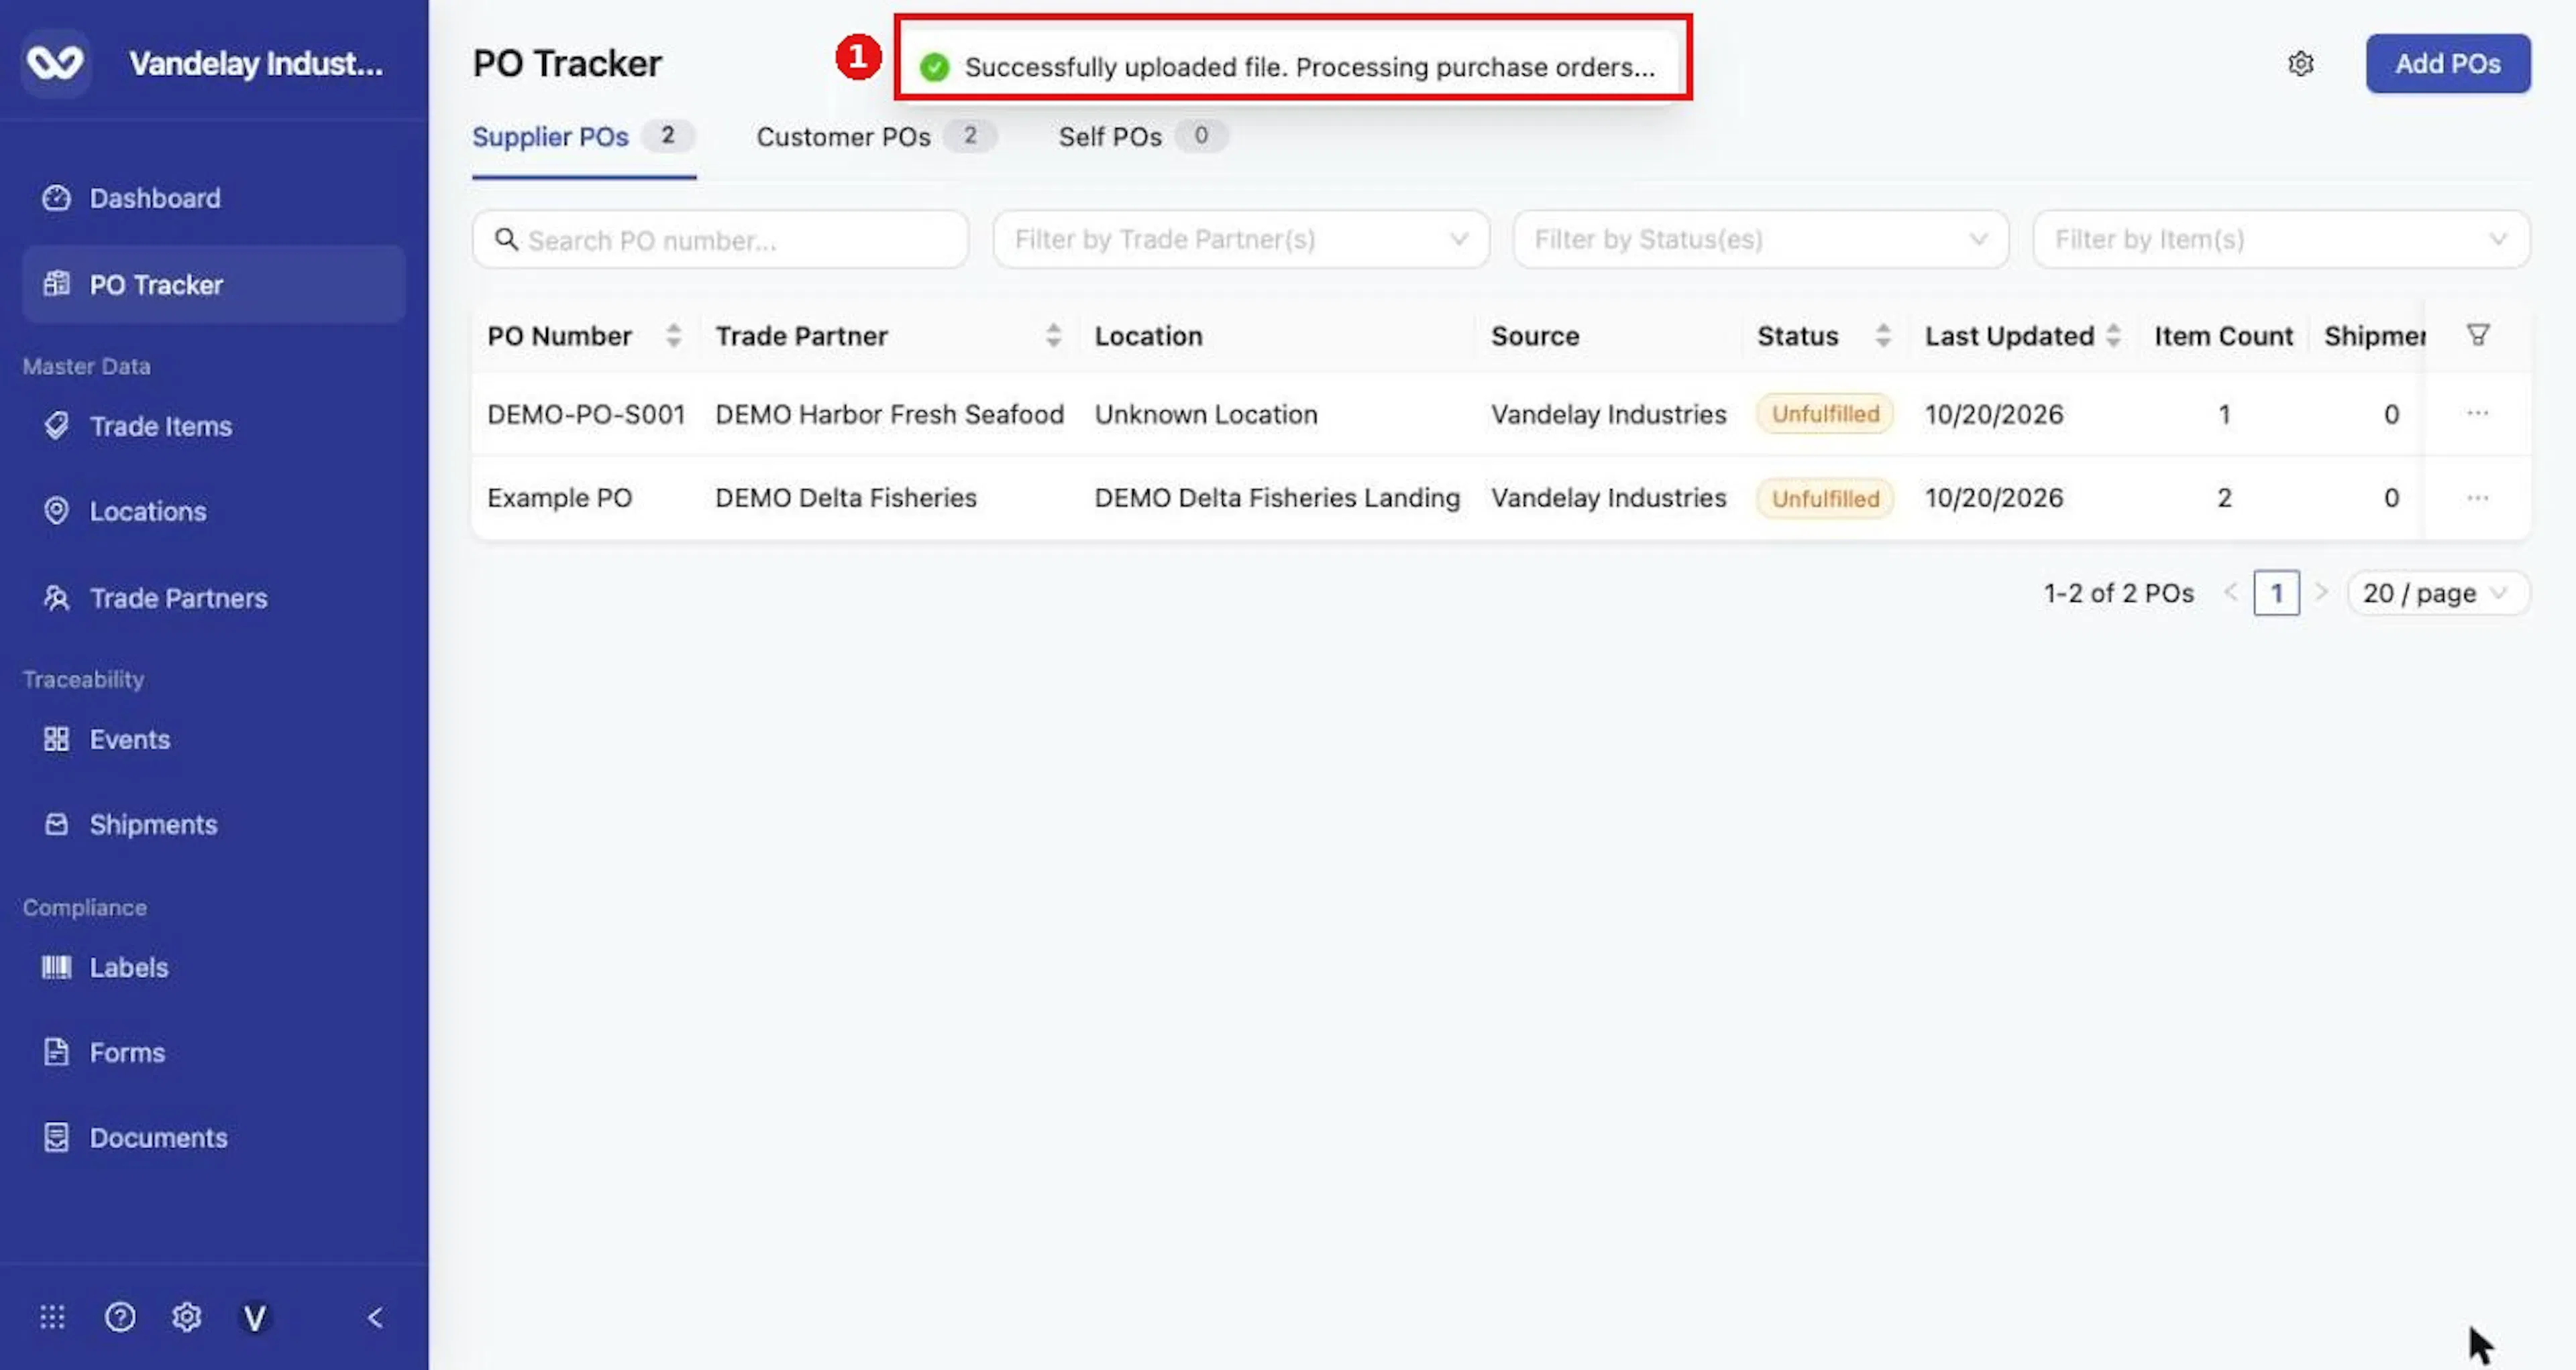Open Filter by Status(es) dropdown

1760,240
